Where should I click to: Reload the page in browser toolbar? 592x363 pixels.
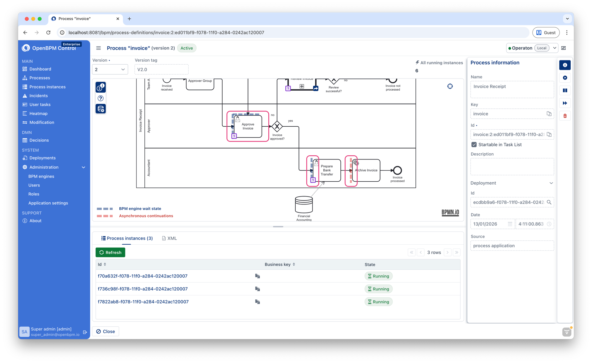tap(48, 32)
